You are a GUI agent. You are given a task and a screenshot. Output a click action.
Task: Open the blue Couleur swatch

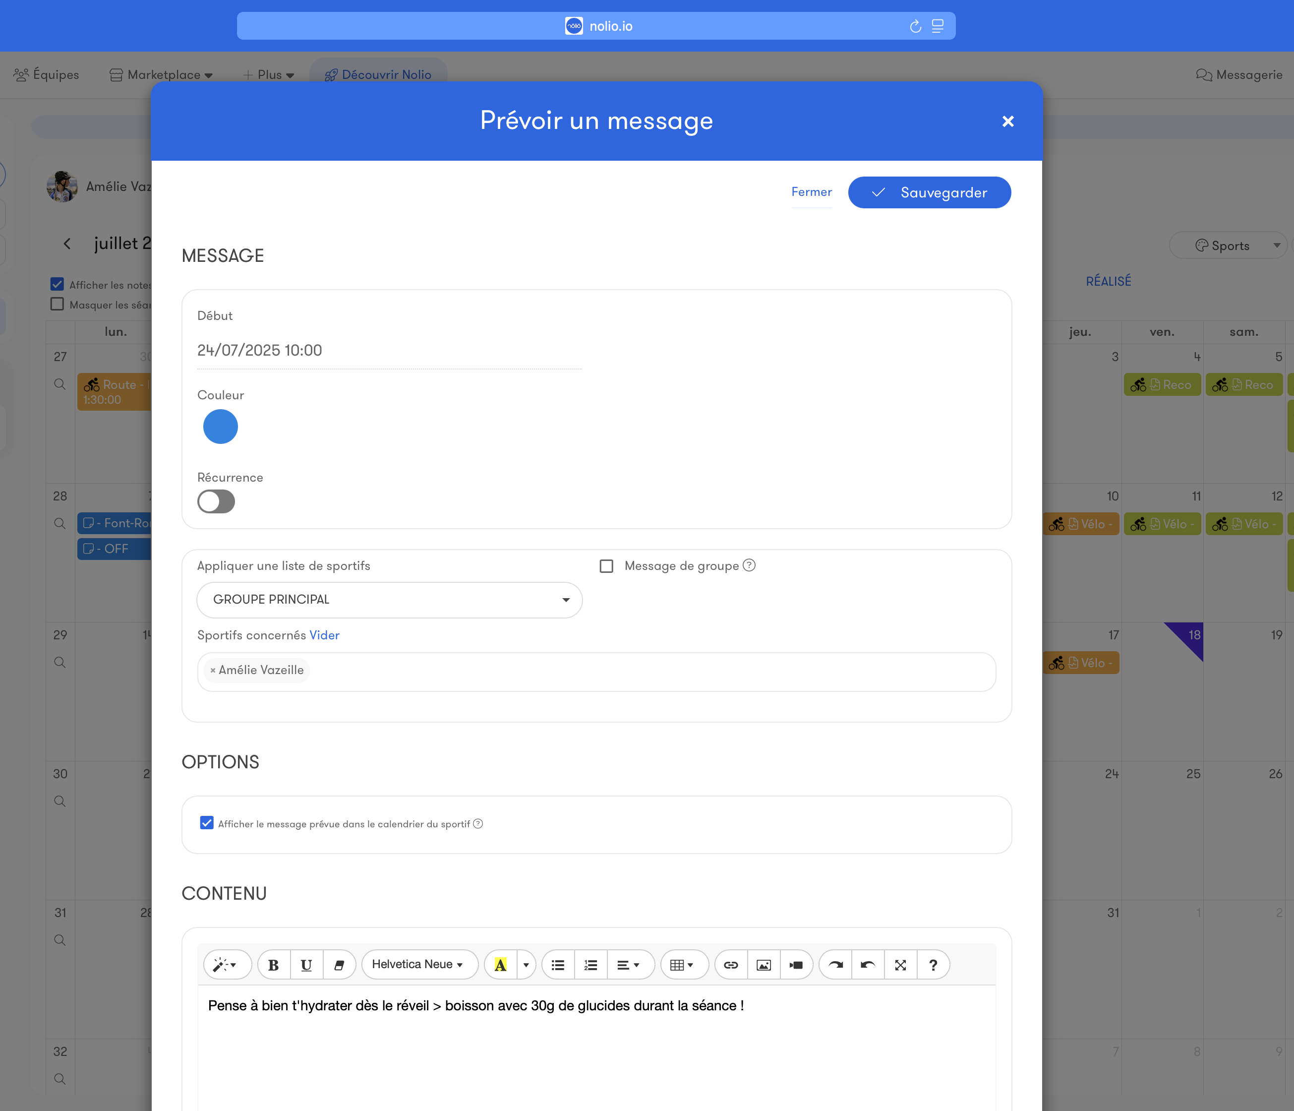(x=221, y=427)
